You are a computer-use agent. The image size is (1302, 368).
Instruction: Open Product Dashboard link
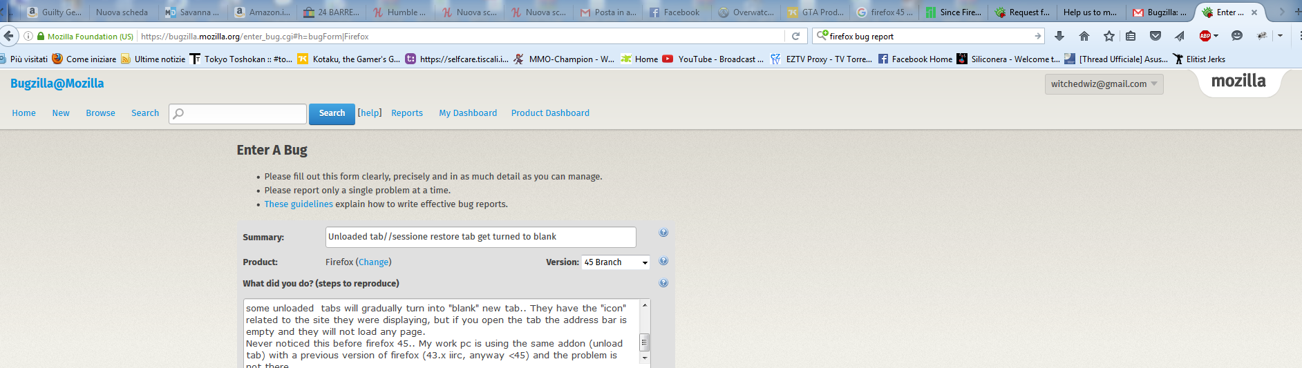[550, 113]
